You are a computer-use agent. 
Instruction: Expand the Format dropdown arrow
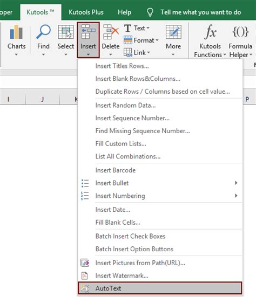(x=157, y=40)
